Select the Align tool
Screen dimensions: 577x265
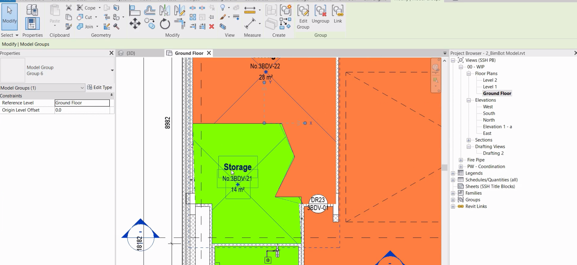point(135,11)
